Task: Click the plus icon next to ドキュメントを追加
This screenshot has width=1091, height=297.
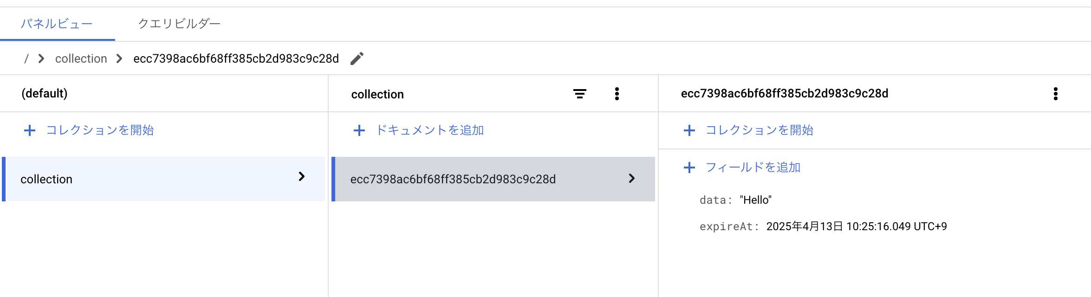Action: click(x=359, y=130)
